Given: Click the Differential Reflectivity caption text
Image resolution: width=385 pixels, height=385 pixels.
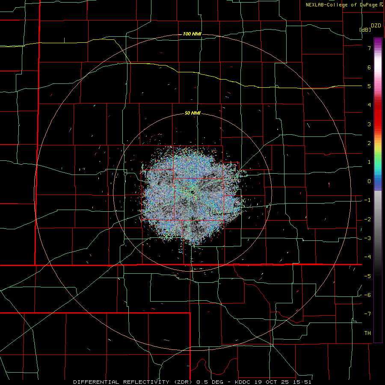Looking at the screenshot, I should click(192, 382).
